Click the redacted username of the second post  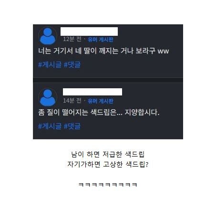point(93,92)
